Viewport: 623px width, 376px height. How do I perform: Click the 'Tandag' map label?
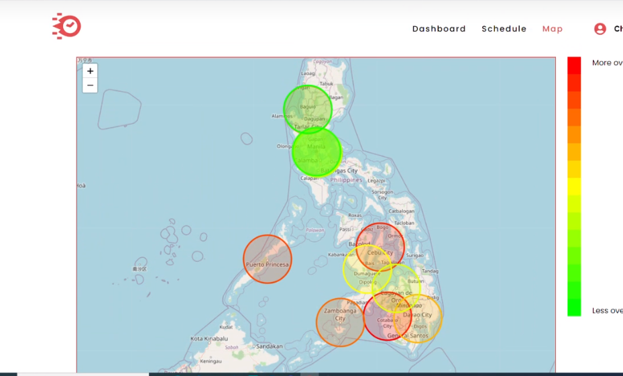430,271
